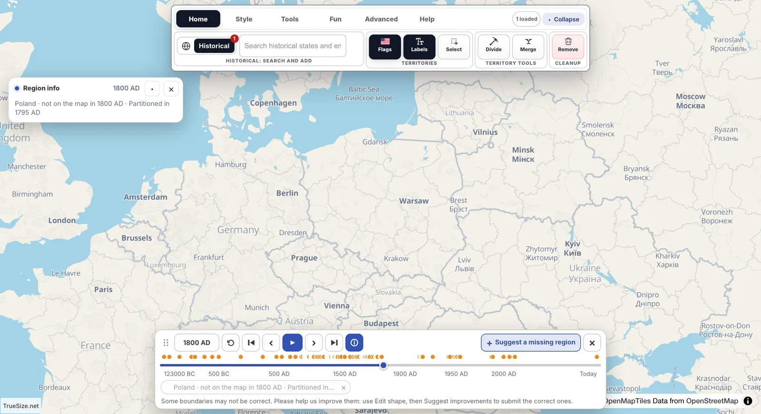Click the Berlin label on the map
The height and width of the screenshot is (414, 761).
pos(287,193)
